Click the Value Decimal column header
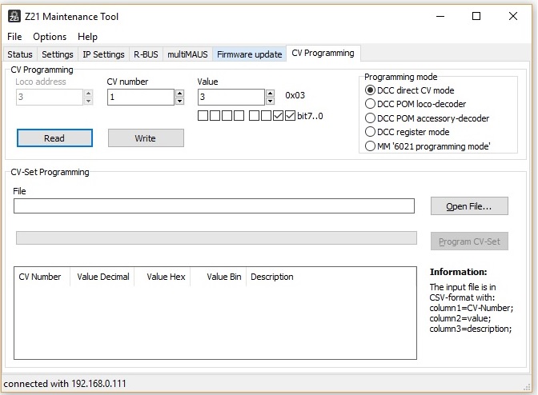The image size is (538, 395). tap(102, 277)
